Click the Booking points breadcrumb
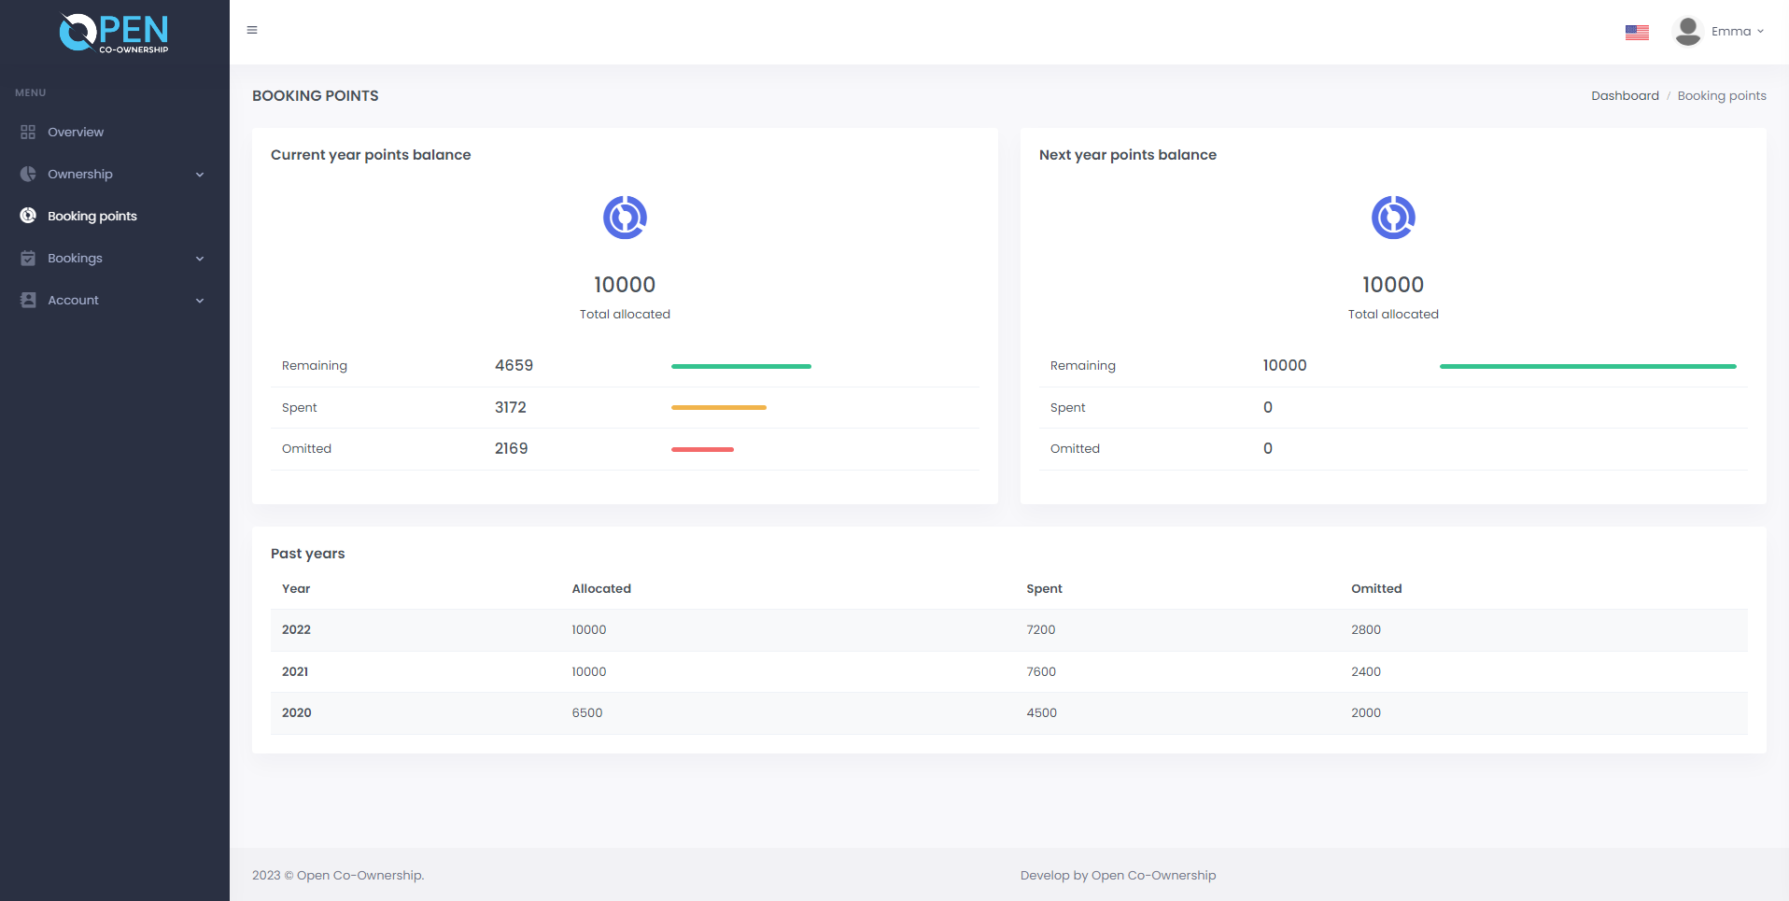 click(1721, 96)
